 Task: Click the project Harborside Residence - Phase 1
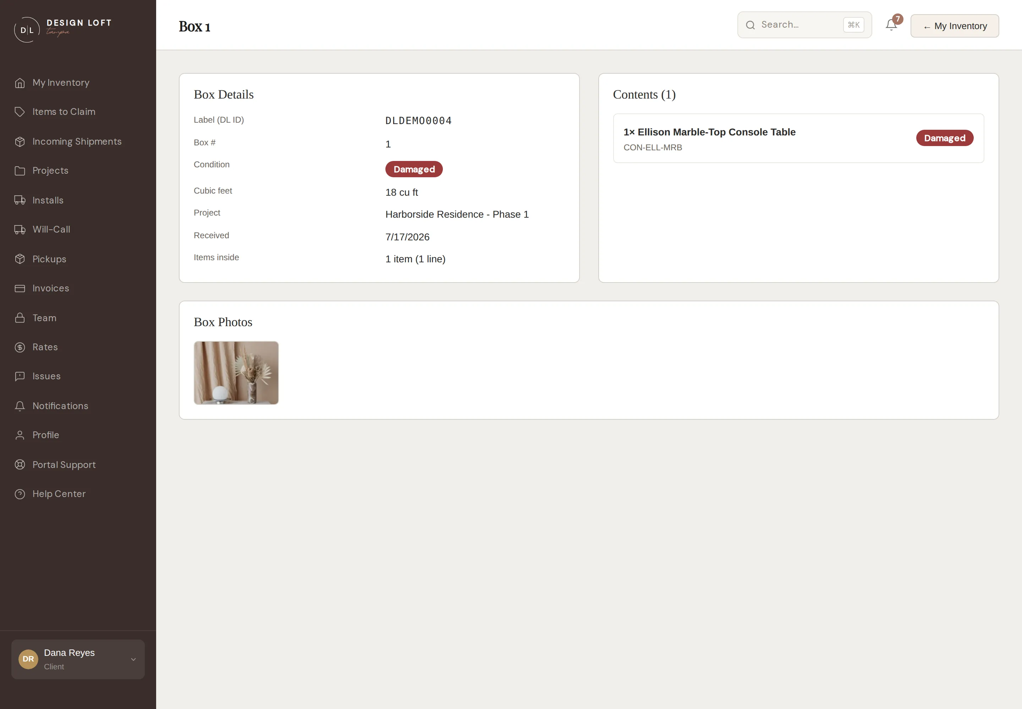[x=457, y=214]
